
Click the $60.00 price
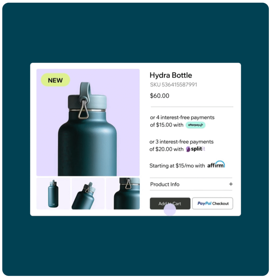(160, 96)
